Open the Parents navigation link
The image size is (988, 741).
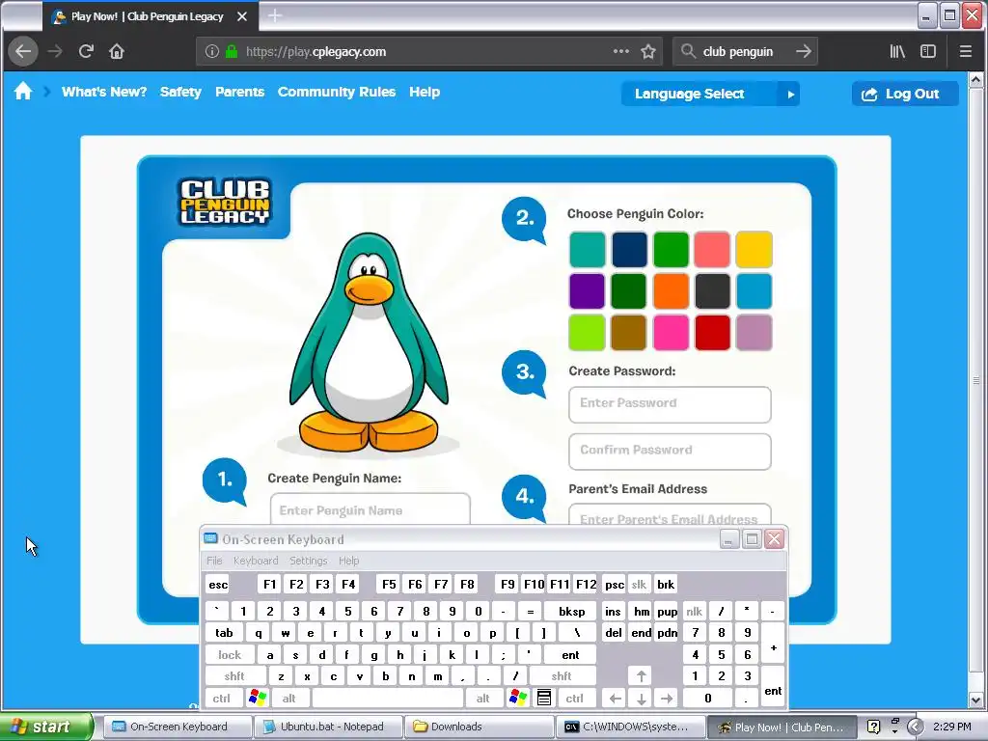coord(239,92)
